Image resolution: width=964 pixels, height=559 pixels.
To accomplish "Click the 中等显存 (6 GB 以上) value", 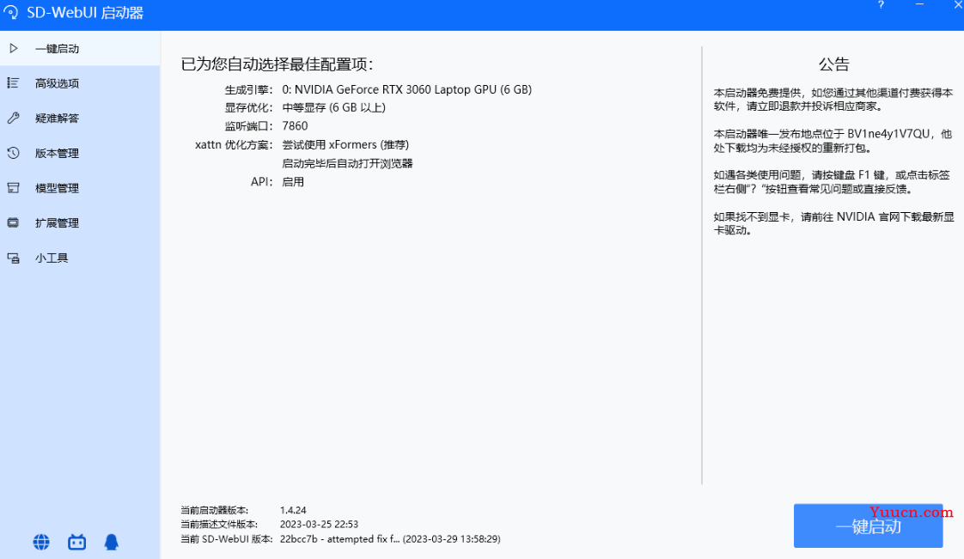I will (x=334, y=107).
